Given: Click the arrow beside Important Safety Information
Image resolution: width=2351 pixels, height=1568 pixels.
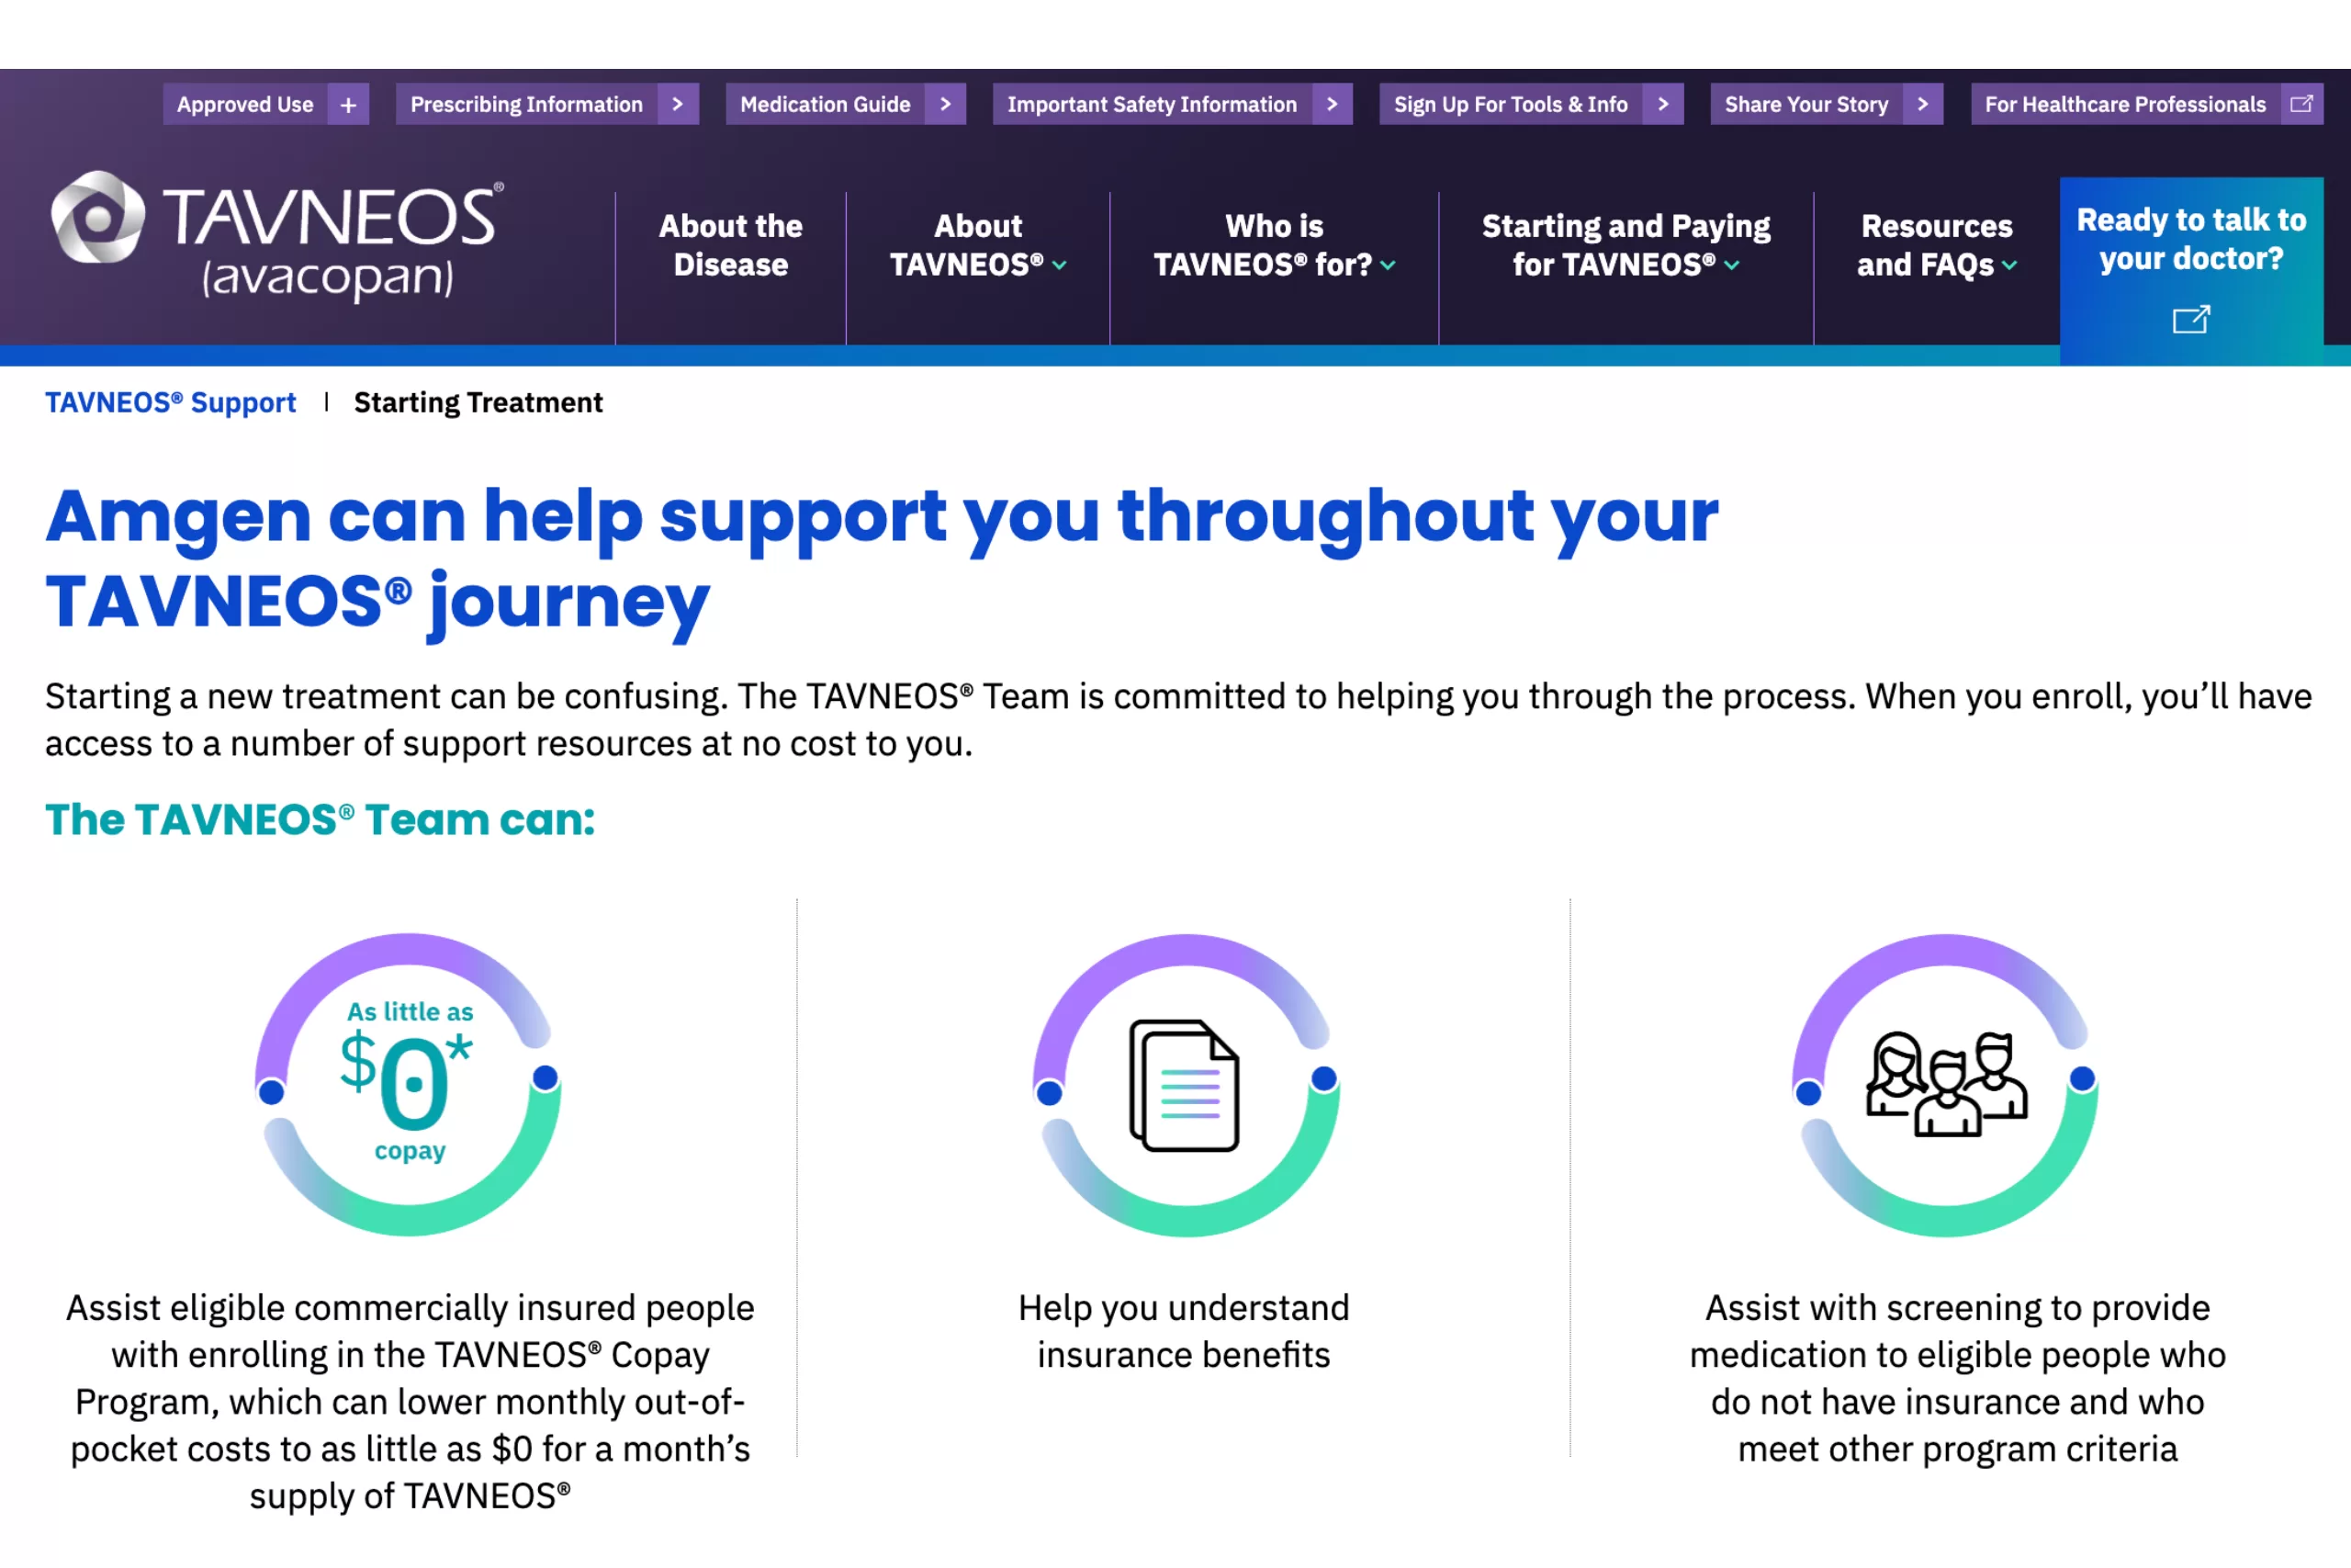Looking at the screenshot, I should point(1332,104).
